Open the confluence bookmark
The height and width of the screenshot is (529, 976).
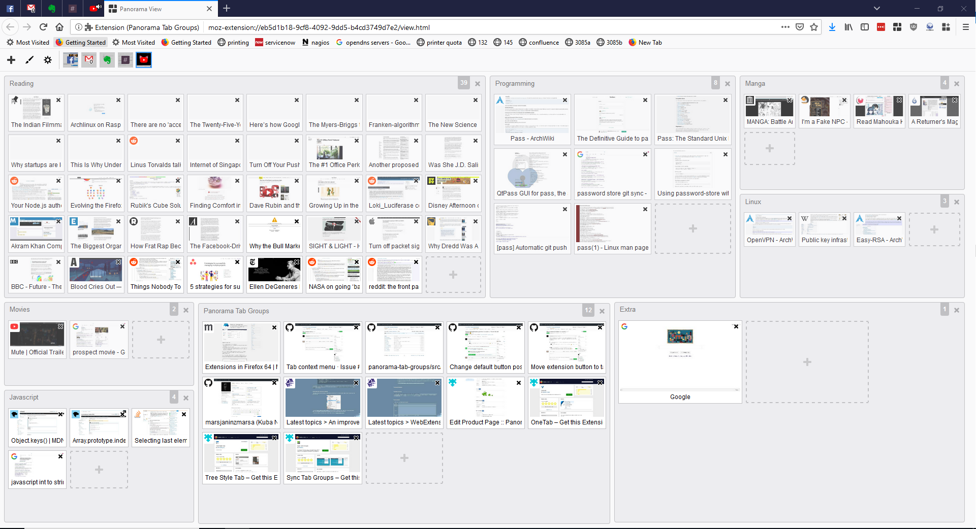point(539,43)
